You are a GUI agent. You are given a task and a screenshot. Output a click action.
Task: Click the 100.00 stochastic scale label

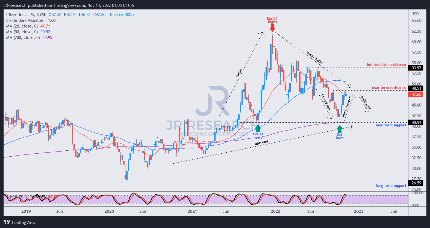[417, 193]
